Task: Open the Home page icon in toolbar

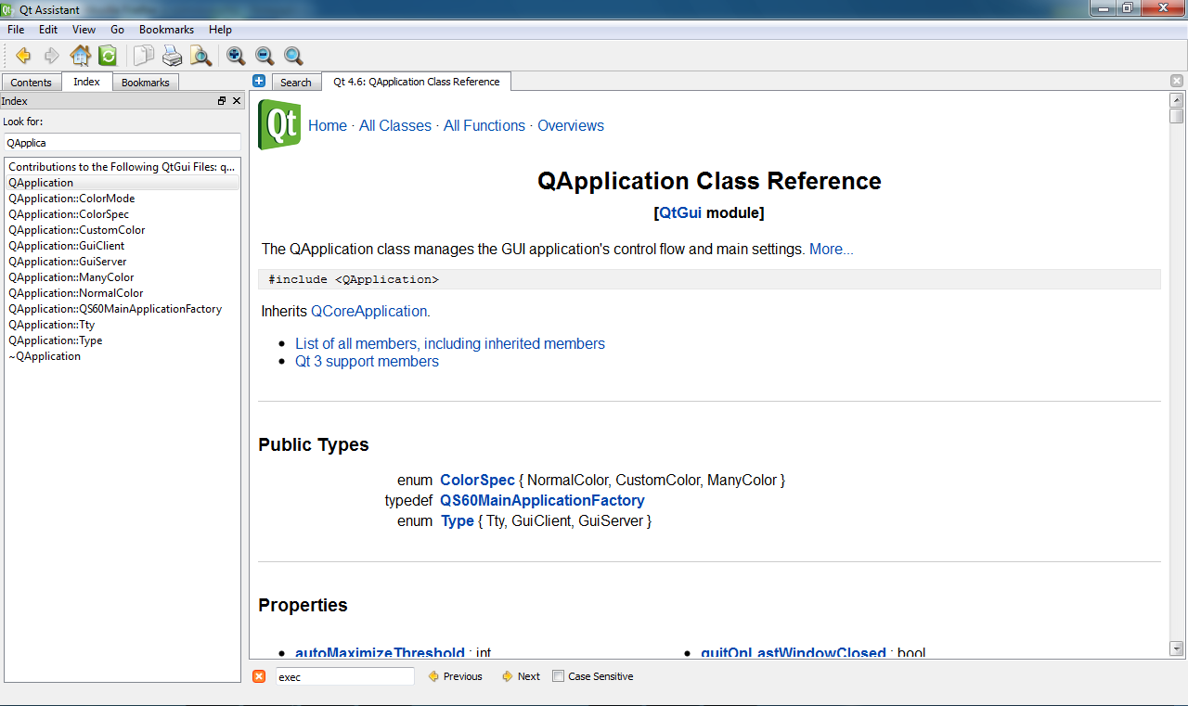Action: click(x=81, y=56)
